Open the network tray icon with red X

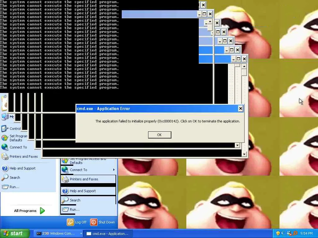289,233
